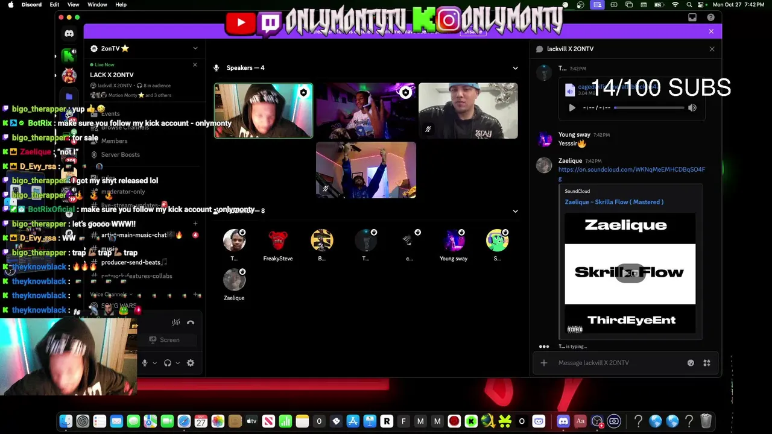This screenshot has height=434, width=772.
Task: Open Spotlight search in menu bar
Action: pyautogui.click(x=689, y=4)
